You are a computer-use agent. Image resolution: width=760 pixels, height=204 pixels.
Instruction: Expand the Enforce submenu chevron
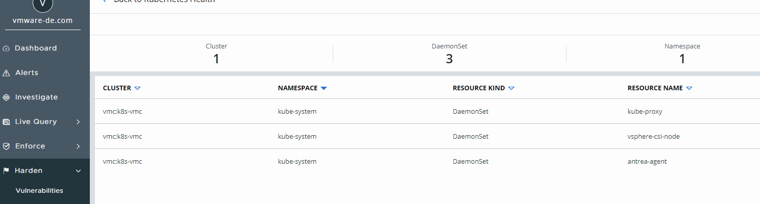click(x=78, y=146)
